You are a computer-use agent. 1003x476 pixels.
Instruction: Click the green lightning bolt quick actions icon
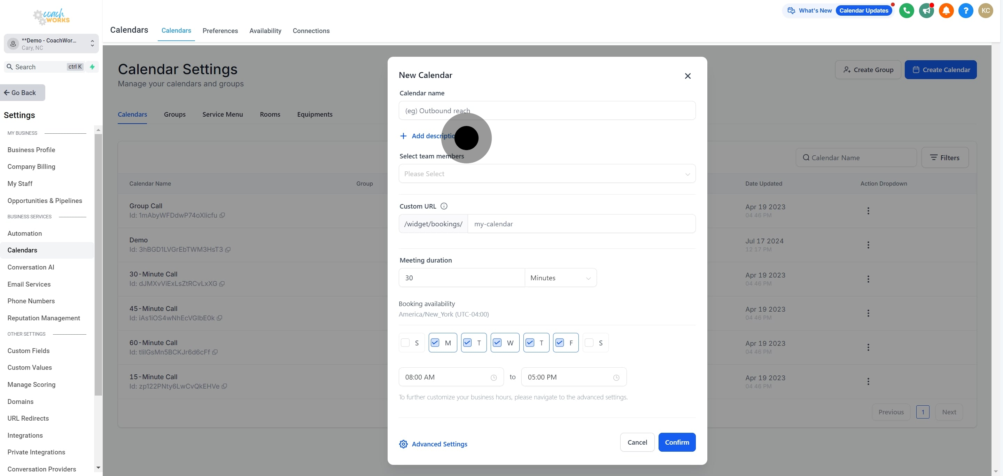(92, 67)
